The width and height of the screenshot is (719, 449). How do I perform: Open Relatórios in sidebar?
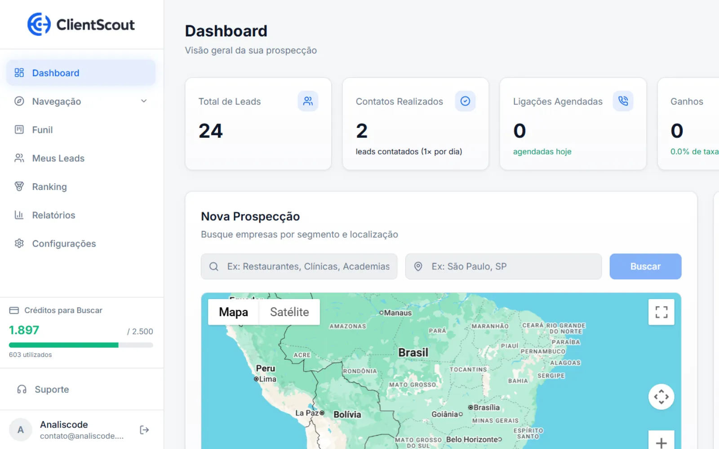tap(81, 215)
